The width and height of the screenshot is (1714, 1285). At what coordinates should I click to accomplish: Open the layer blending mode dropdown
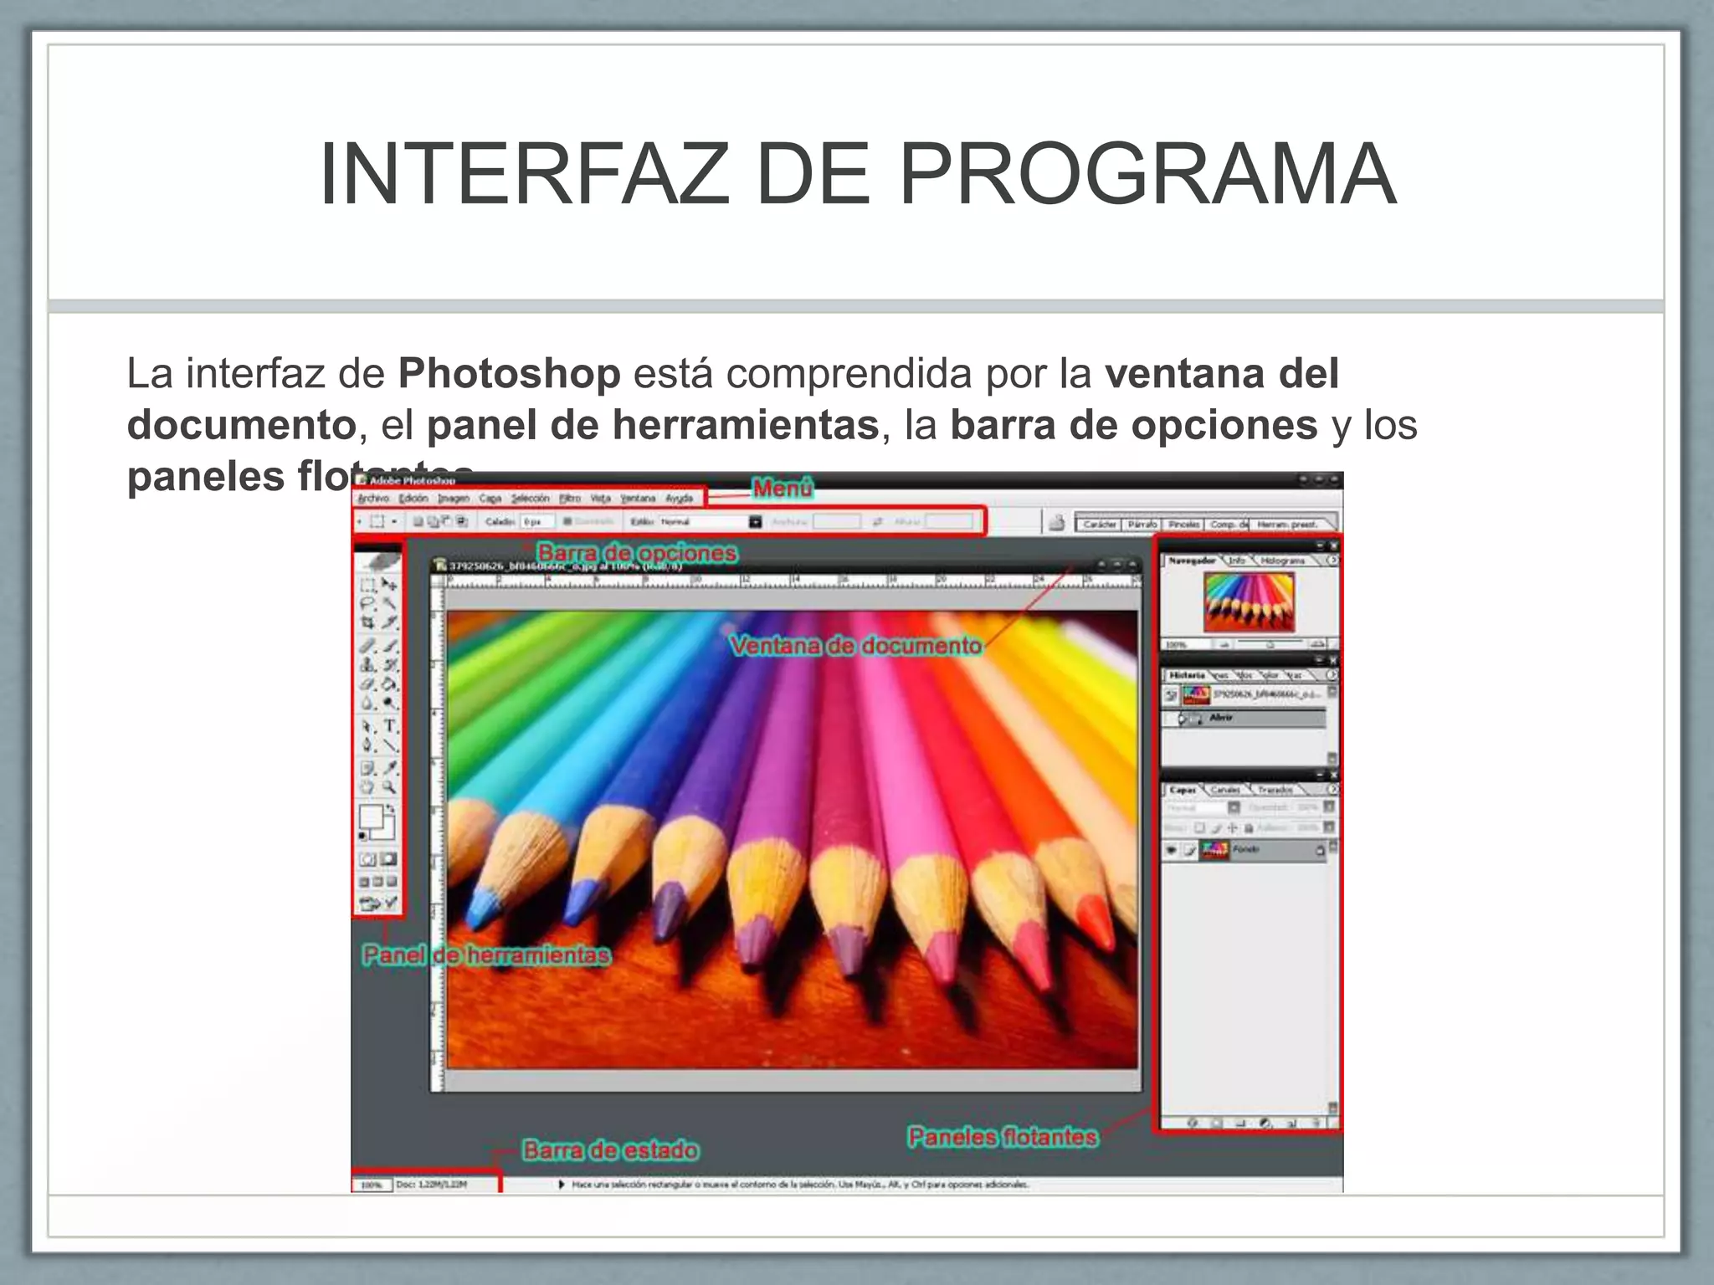pyautogui.click(x=1233, y=807)
